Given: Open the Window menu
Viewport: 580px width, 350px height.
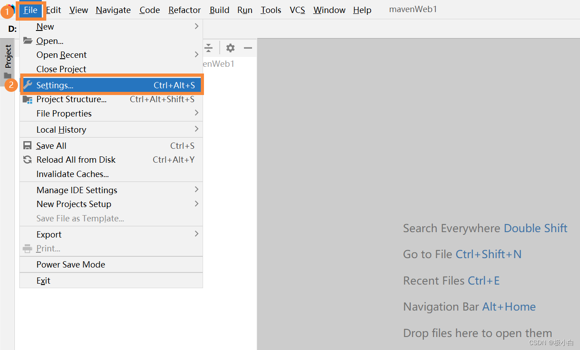Looking at the screenshot, I should point(329,10).
